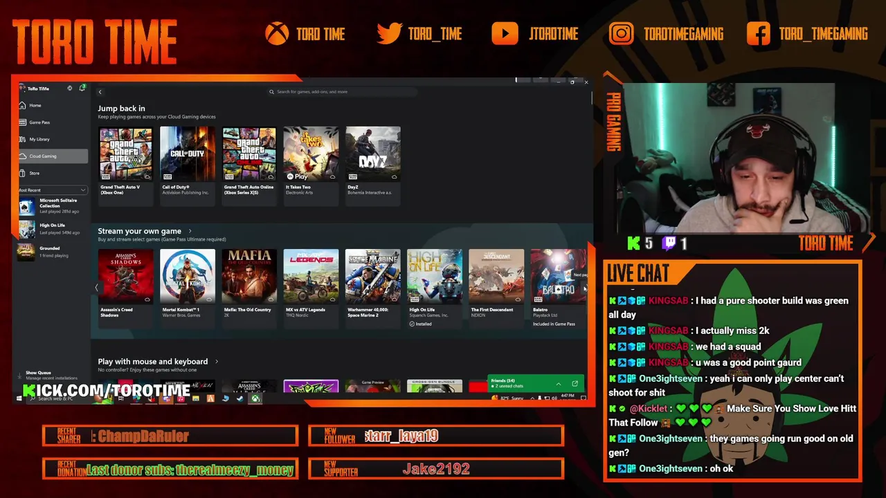
Task: Click the ChampDaRuler recent sharer text
Action: [x=143, y=436]
